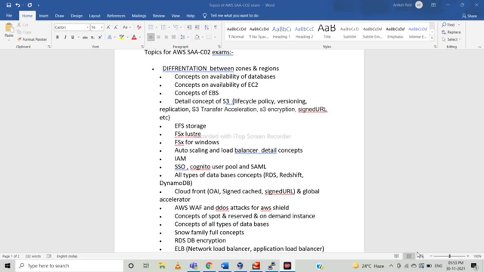Viewport: 484px width, 272px height.
Task: Switch to Print Layout view in status bar
Action: [x=409, y=256]
